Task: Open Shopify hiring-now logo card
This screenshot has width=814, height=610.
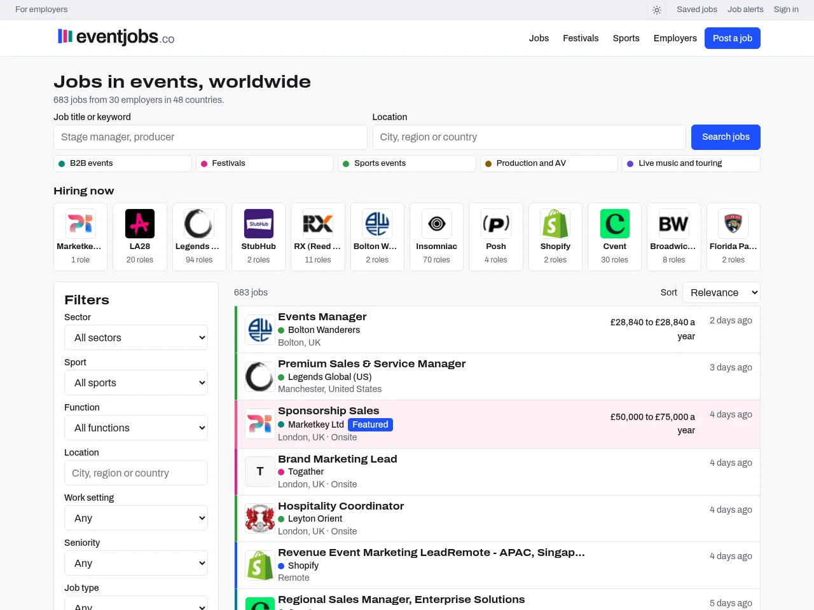Action: point(555,237)
